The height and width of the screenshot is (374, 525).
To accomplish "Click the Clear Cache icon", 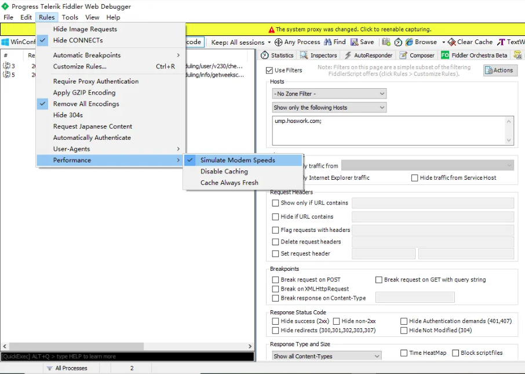I will [x=452, y=42].
